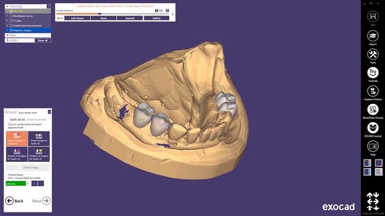This screenshot has height=216, width=385.
Task: Open the DICOM Control icon
Action: click(373, 128)
